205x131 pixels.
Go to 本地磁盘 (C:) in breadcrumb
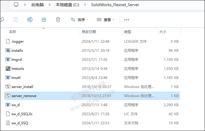point(67,5)
